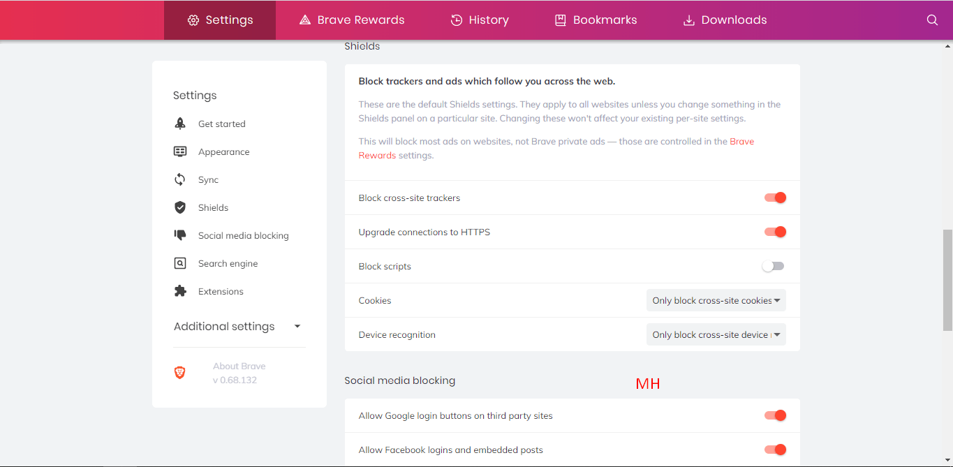Open the Bookmarks tab

click(596, 20)
